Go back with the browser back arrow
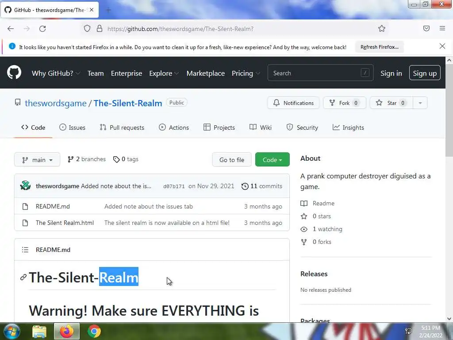 point(11,29)
